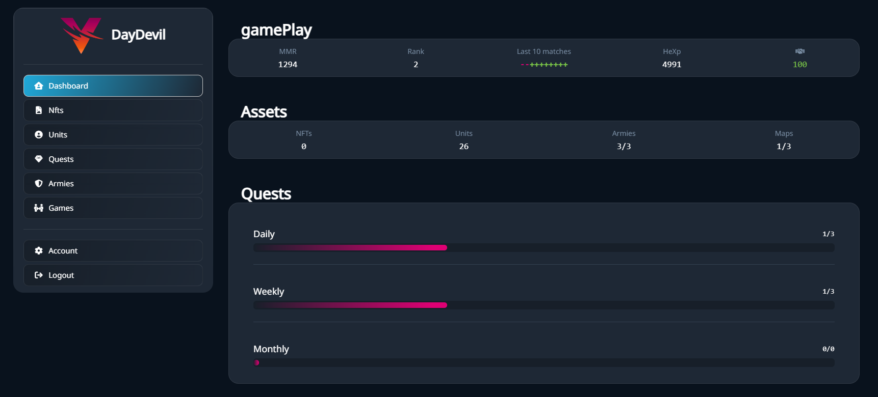Select the home icon beside Dashboard
The height and width of the screenshot is (397, 878).
point(39,86)
